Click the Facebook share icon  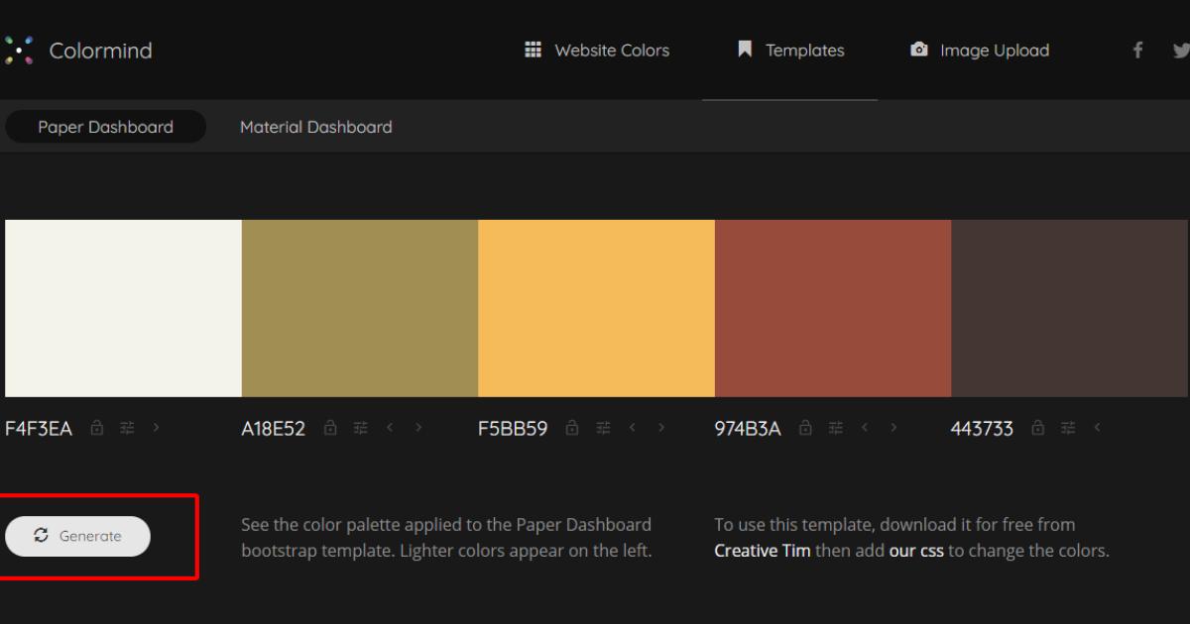1137,50
